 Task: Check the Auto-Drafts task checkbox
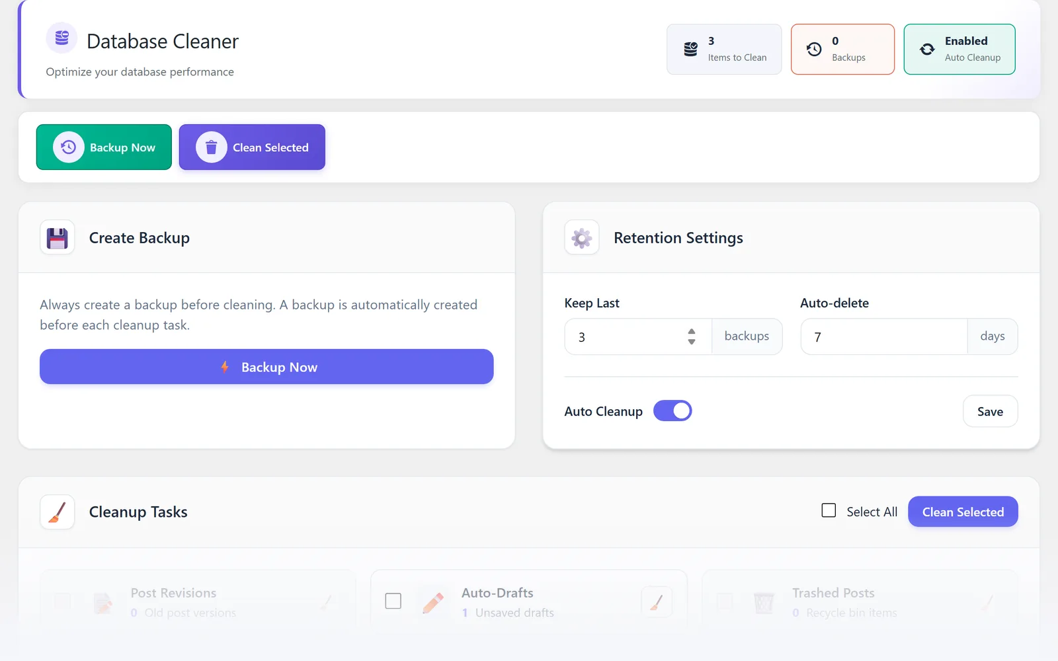(393, 601)
